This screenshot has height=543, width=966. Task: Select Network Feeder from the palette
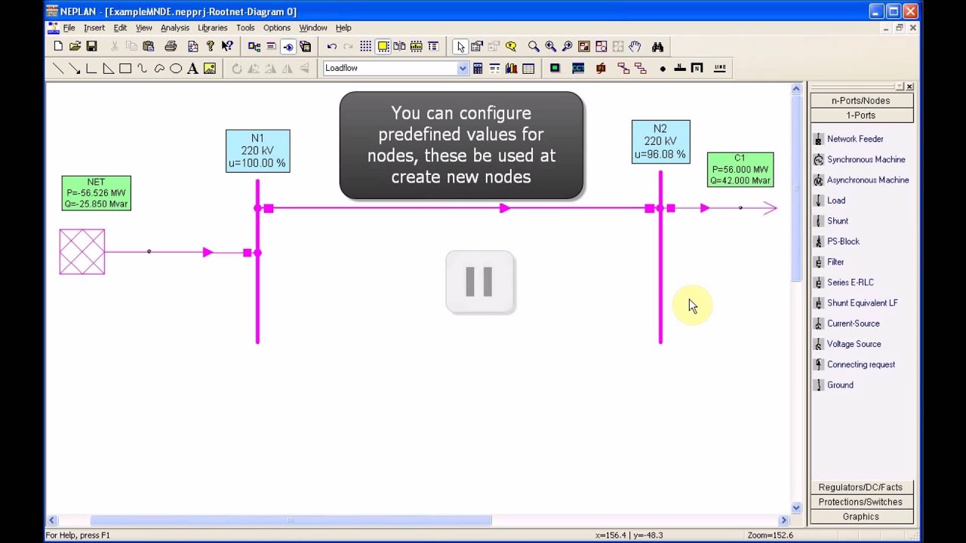[854, 139]
